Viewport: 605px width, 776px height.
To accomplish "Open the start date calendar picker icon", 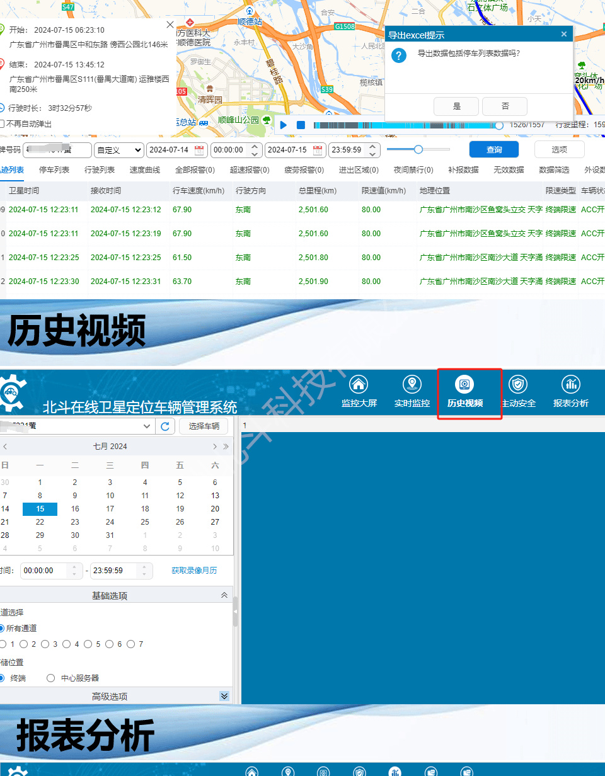I will [x=199, y=151].
